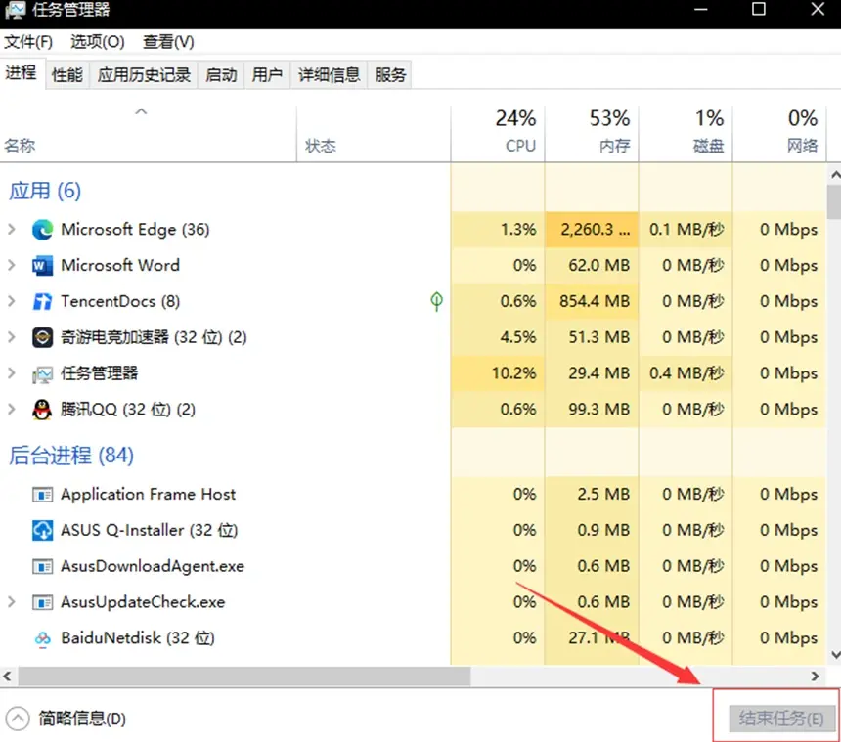Select the BaiduNetdisk (32 位) process name
Screen dimensions: 841x742
point(138,638)
